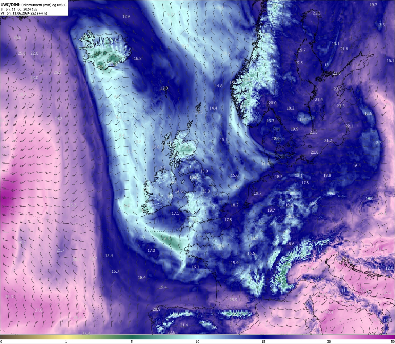Click the value 17.0 on the map
The width and height of the screenshot is (395, 344).
click(151, 251)
